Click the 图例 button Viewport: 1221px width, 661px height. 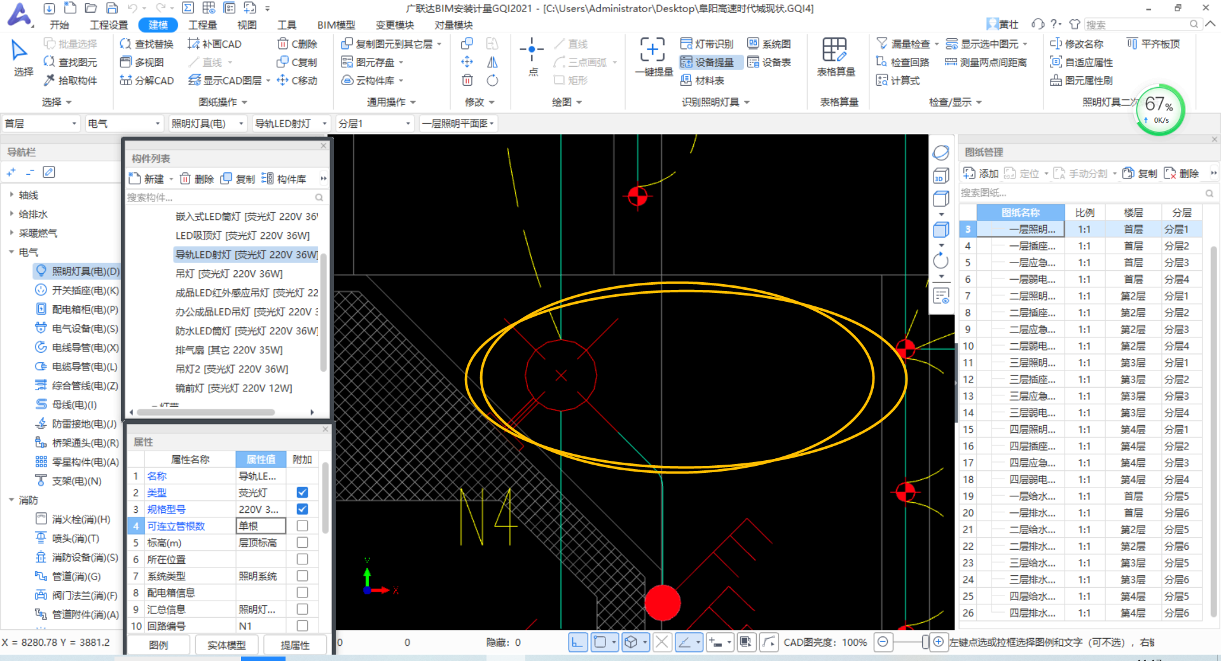coord(158,644)
